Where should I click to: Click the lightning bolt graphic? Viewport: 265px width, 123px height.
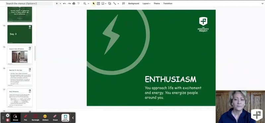(x=111, y=35)
